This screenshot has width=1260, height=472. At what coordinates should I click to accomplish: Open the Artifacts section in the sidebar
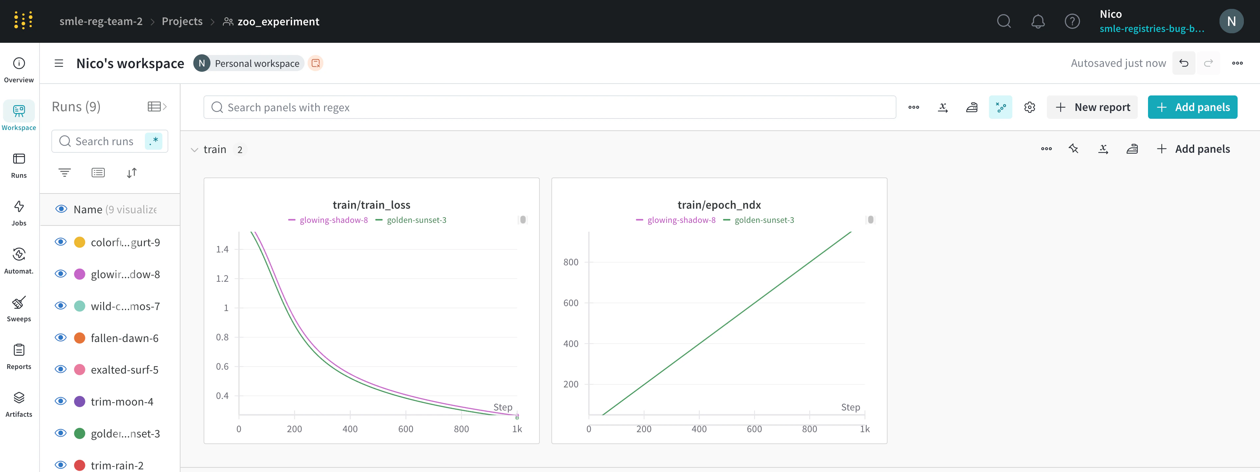(18, 403)
